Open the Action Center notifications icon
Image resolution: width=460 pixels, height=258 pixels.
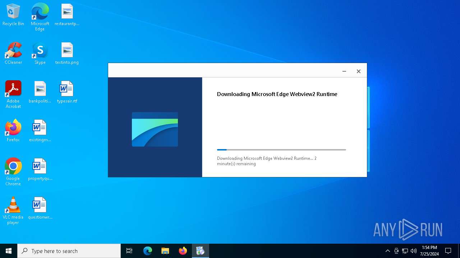pos(448,251)
